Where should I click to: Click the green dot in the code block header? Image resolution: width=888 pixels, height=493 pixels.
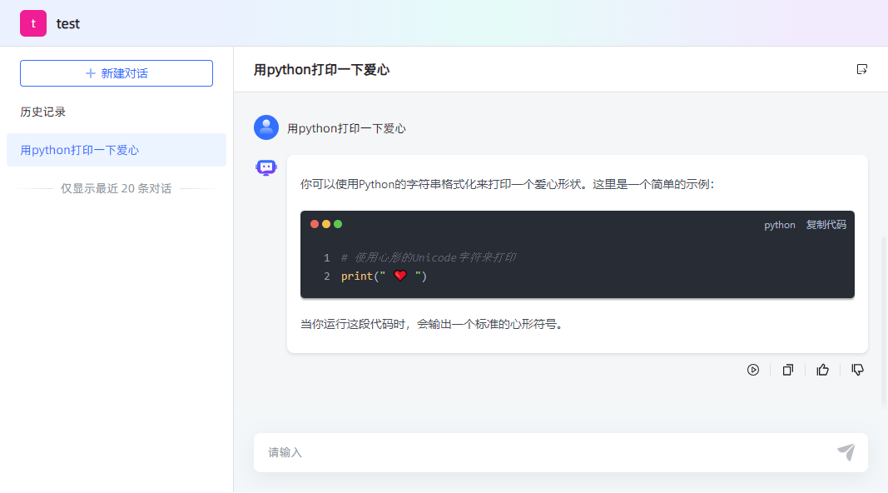click(x=338, y=224)
